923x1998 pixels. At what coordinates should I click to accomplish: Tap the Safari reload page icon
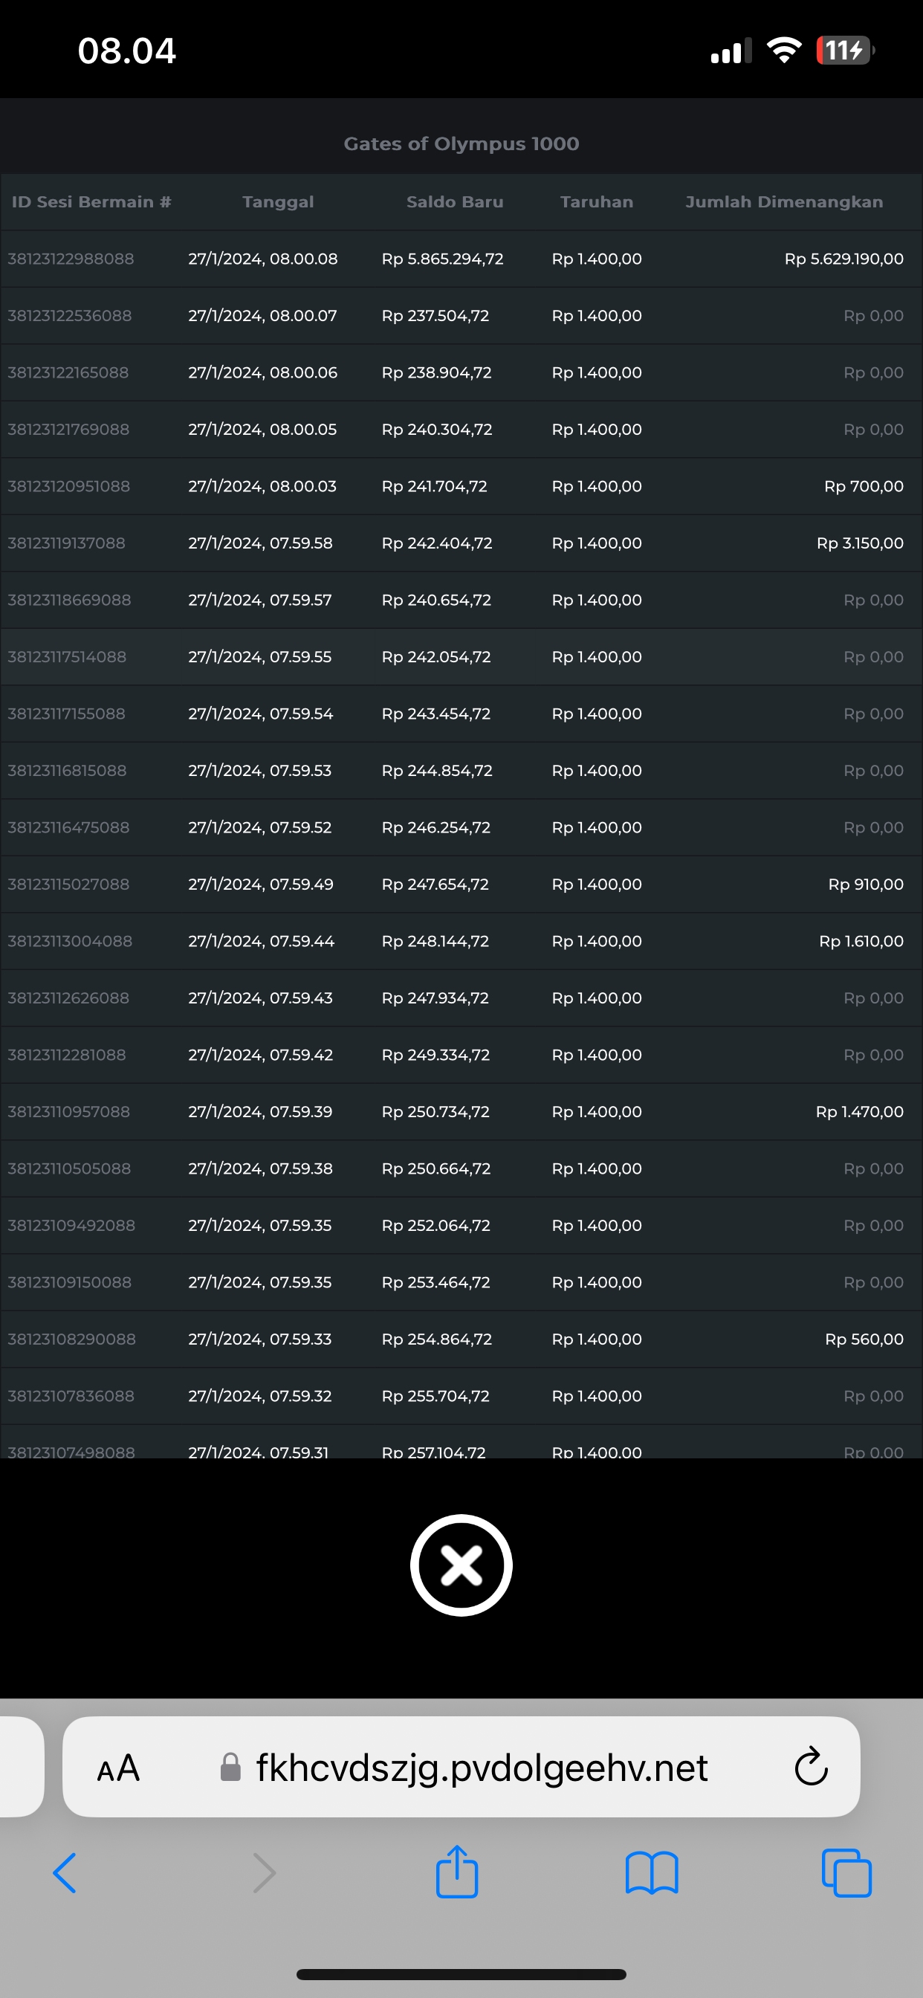pos(811,1768)
